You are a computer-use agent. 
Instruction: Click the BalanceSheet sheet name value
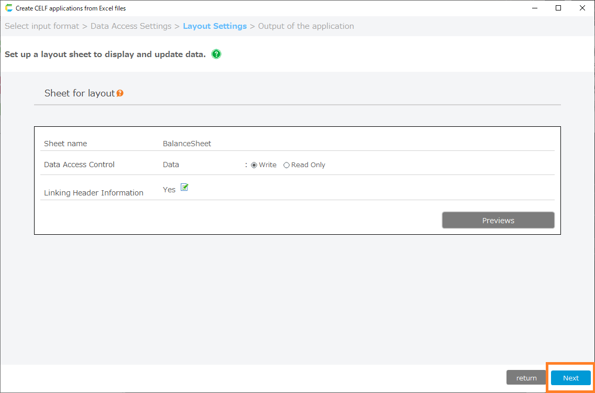point(187,144)
